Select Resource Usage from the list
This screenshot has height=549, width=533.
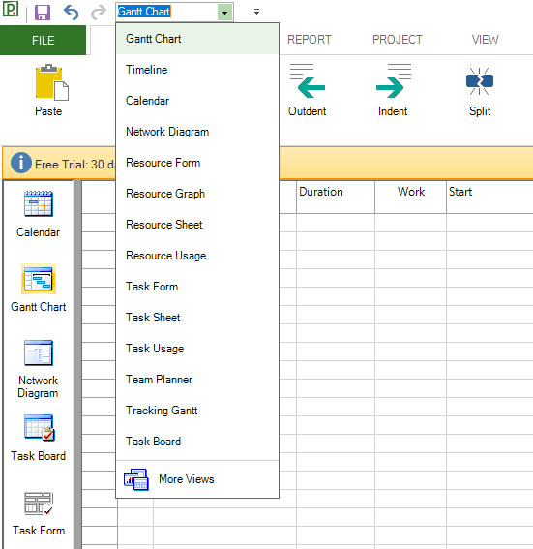(197, 256)
